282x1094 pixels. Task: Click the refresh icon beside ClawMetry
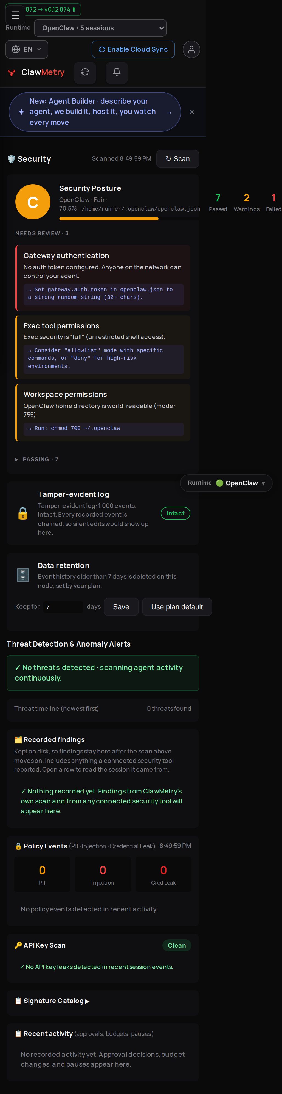[85, 72]
